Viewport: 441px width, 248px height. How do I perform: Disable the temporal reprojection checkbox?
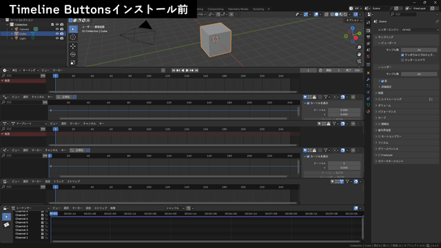pos(402,55)
